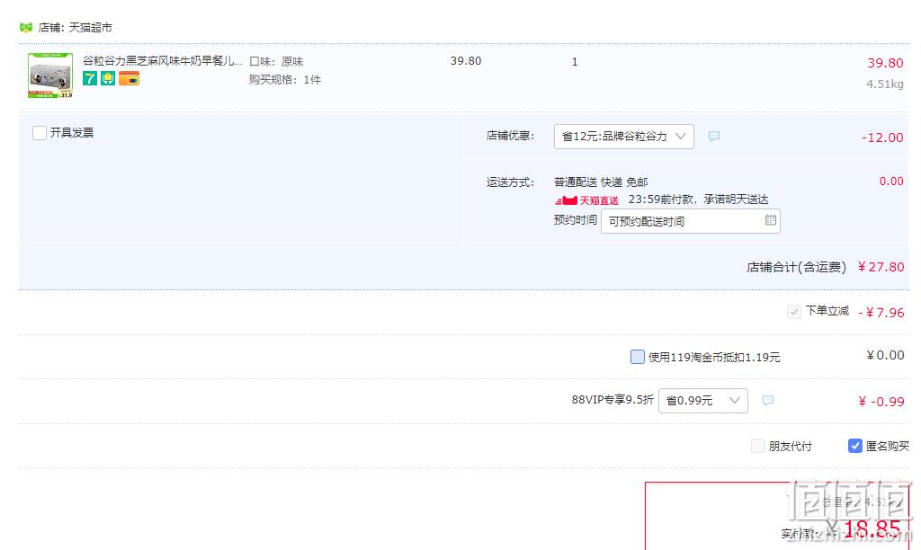The height and width of the screenshot is (550, 921).
Task: Click the 运送方式 label
Action: (511, 182)
